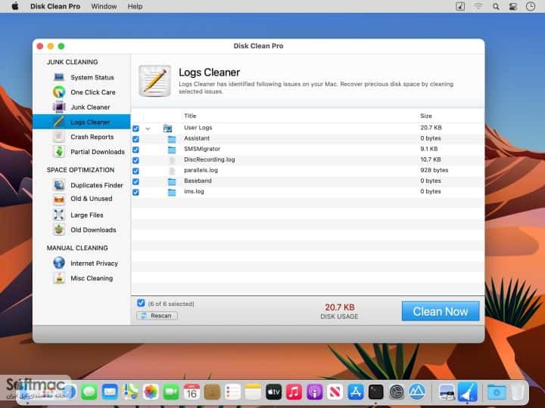Sort by Title column header
This screenshot has height=408, width=545.
click(190, 116)
